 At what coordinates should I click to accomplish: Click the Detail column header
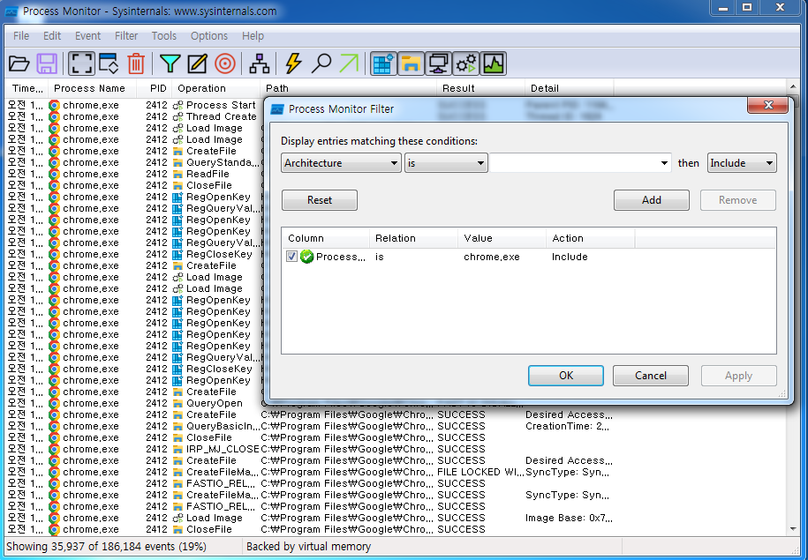[x=570, y=88]
